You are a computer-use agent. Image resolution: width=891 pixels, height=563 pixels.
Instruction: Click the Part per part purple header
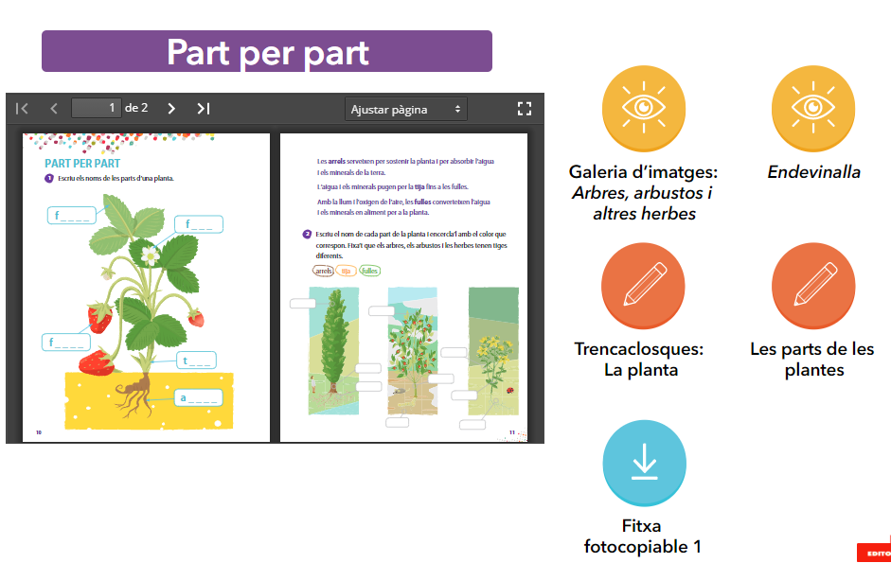[x=267, y=51]
